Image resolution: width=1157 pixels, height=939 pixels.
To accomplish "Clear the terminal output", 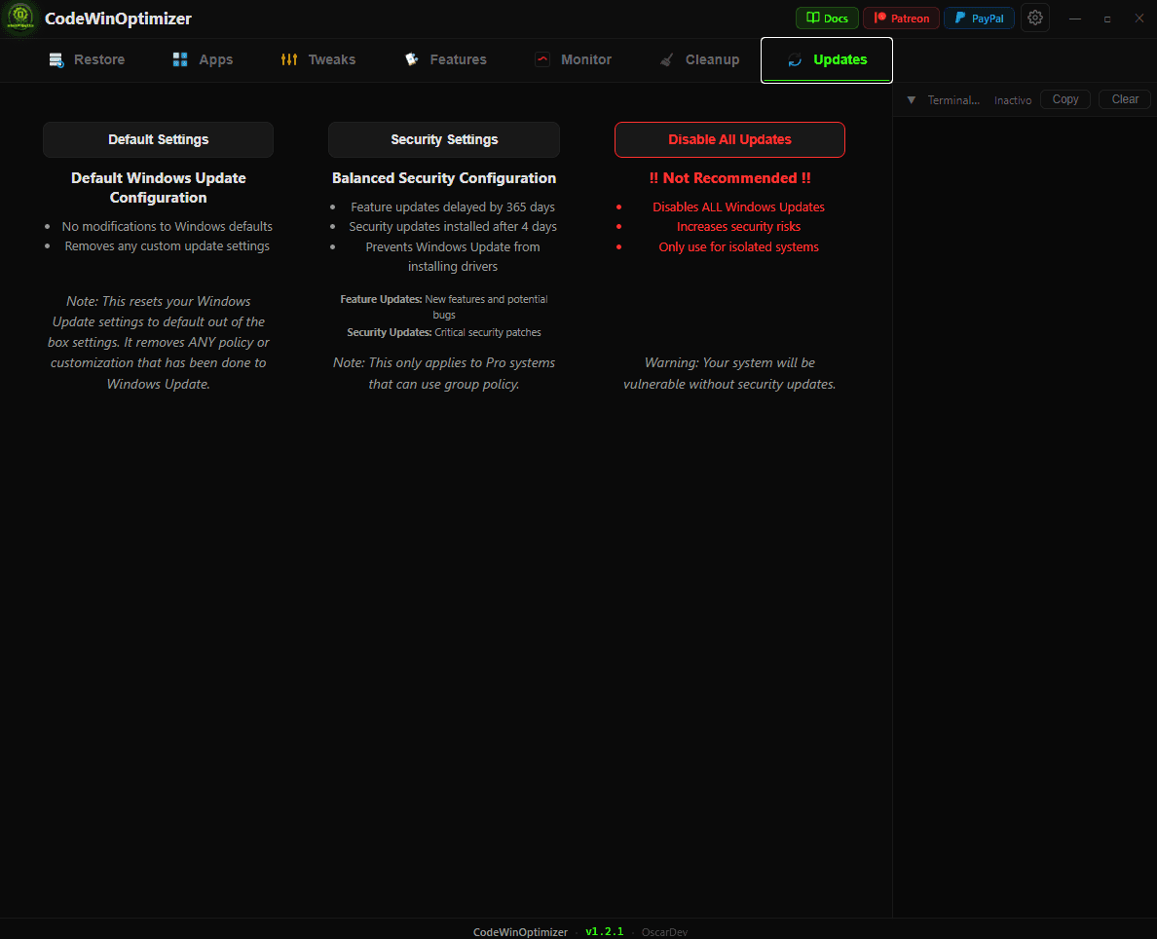I will [1125, 99].
